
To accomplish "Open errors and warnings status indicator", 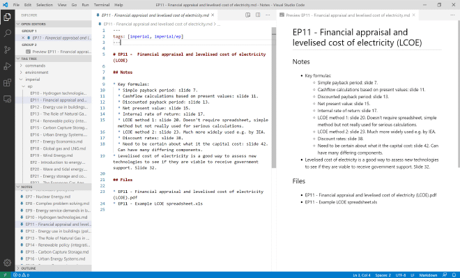I will coord(21,275).
